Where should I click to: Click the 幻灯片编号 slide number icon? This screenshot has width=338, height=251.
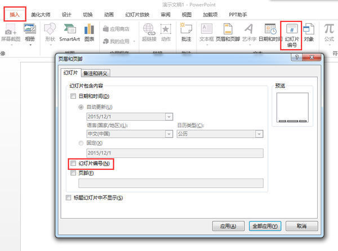click(291, 35)
